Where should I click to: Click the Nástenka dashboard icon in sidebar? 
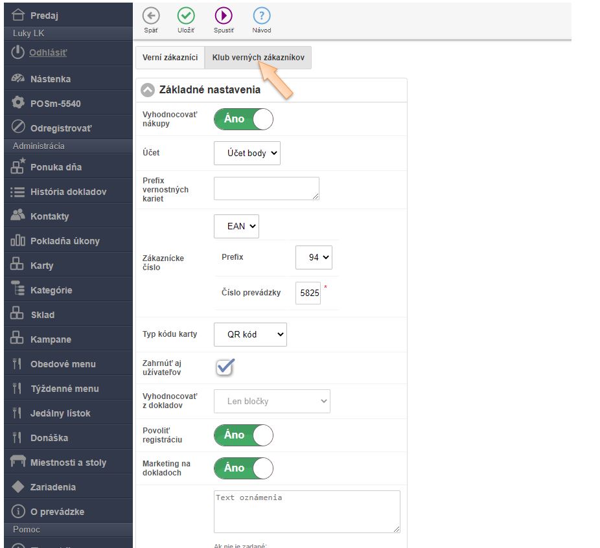(x=18, y=79)
